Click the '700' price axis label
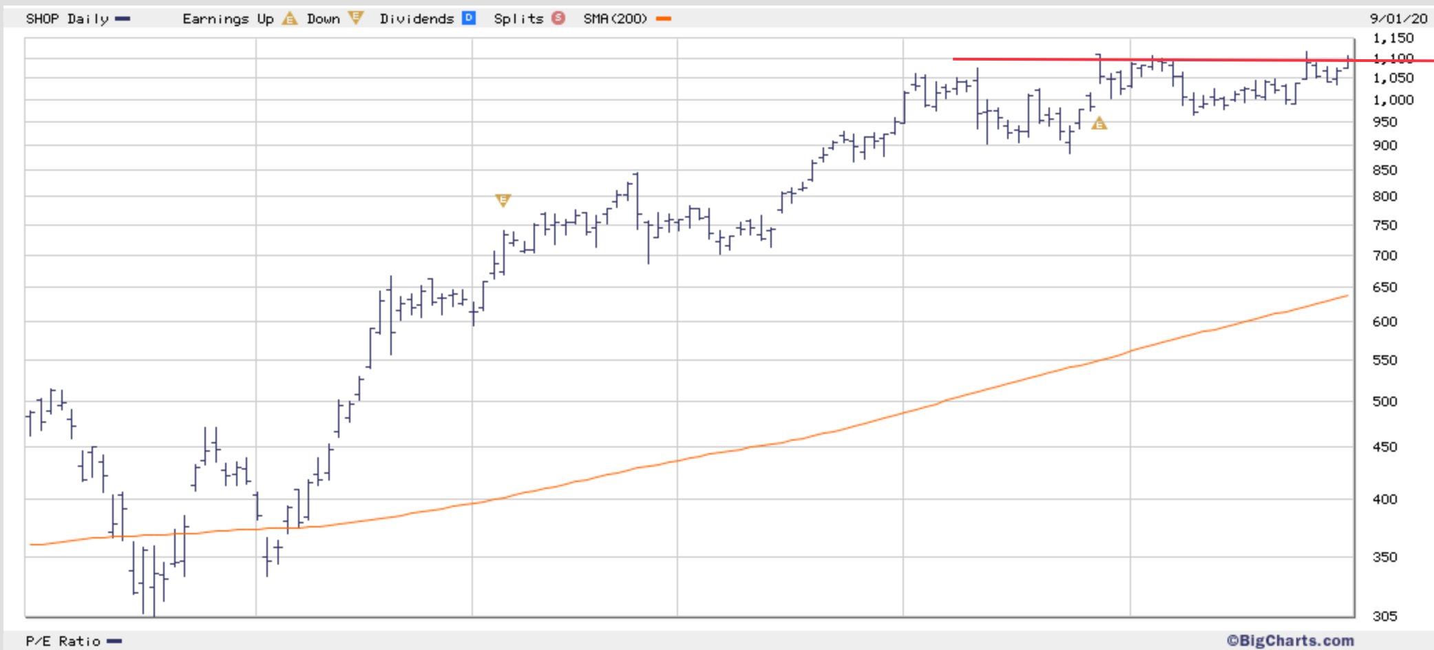 coord(1385,255)
